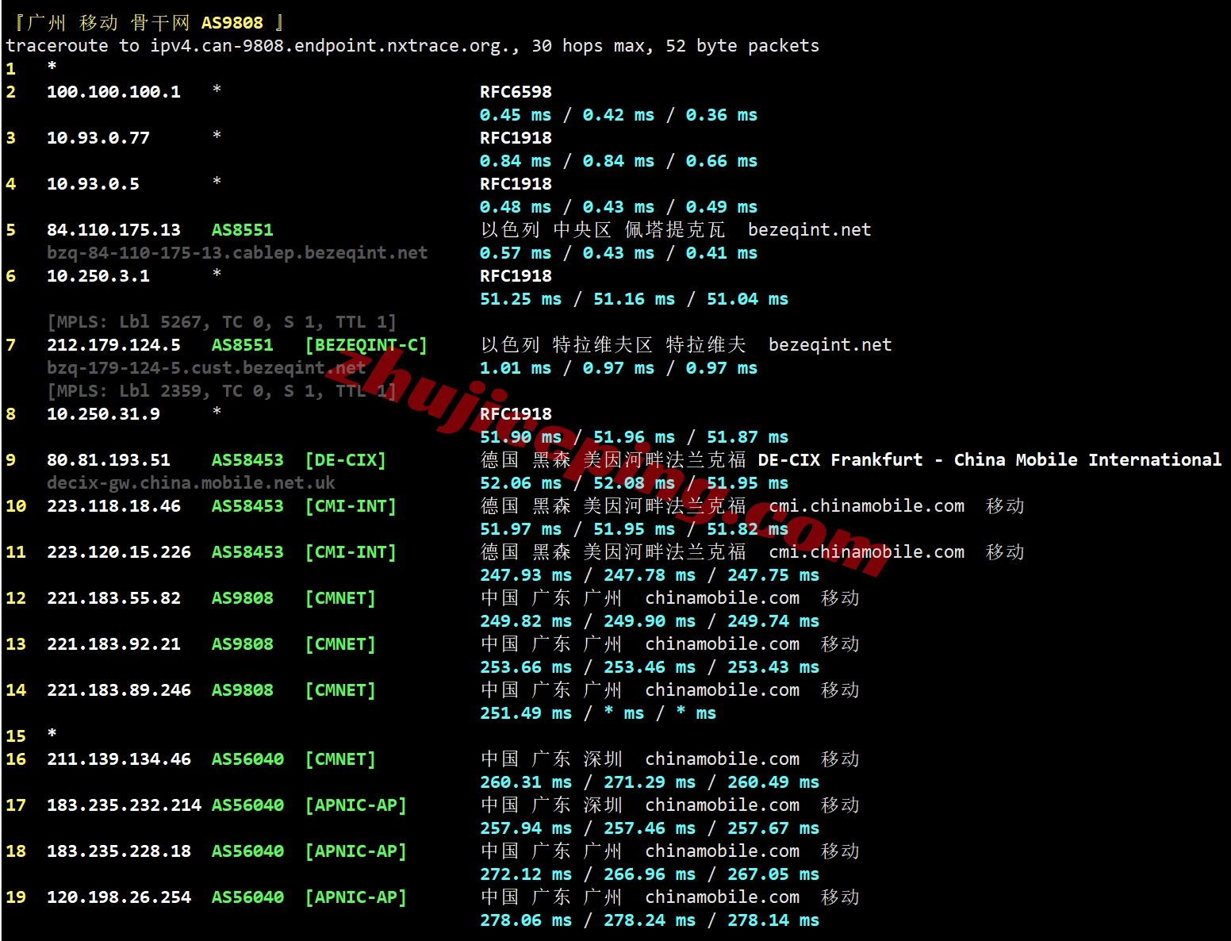
Task: Click the AS8551 label at hop 7
Action: pyautogui.click(x=242, y=345)
